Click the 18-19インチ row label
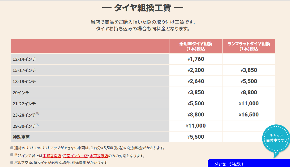This screenshot has height=167, width=290. [x=24, y=82]
